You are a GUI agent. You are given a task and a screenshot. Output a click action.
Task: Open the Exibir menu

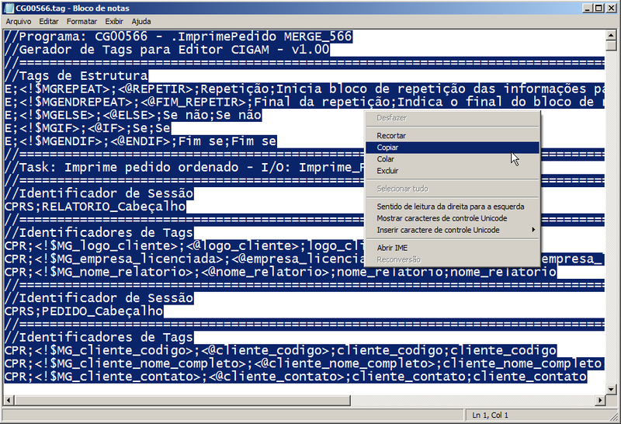coord(114,22)
